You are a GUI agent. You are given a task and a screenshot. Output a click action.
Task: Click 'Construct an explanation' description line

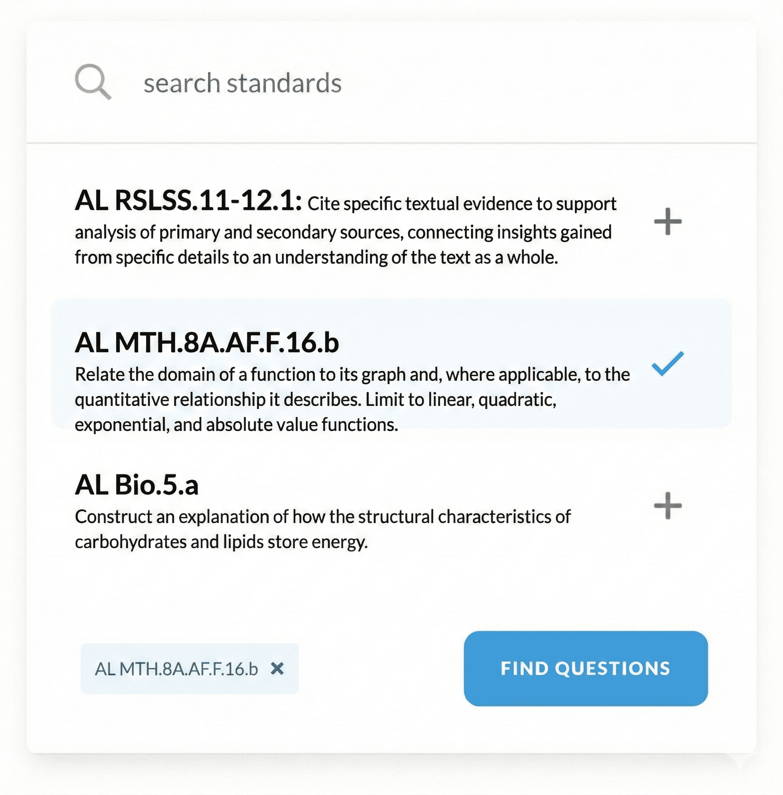(322, 517)
